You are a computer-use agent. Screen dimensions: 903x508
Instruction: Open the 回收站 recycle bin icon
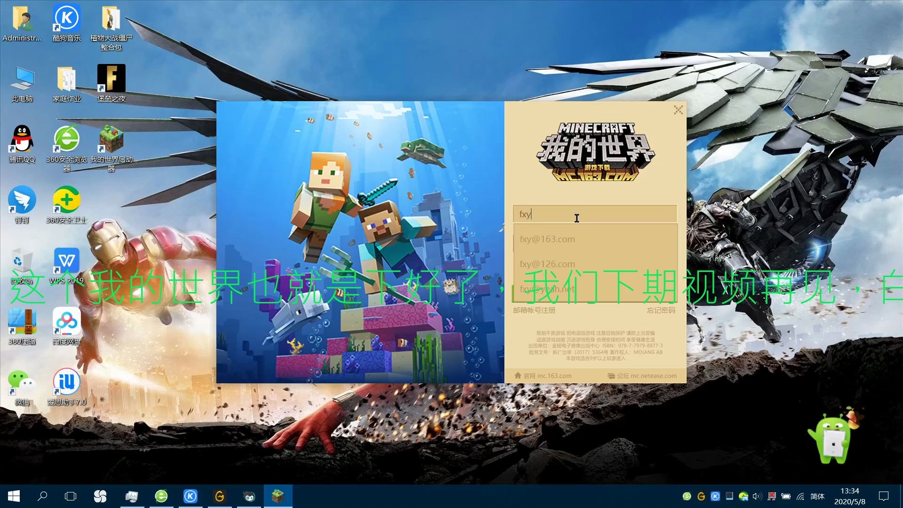pos(22,266)
